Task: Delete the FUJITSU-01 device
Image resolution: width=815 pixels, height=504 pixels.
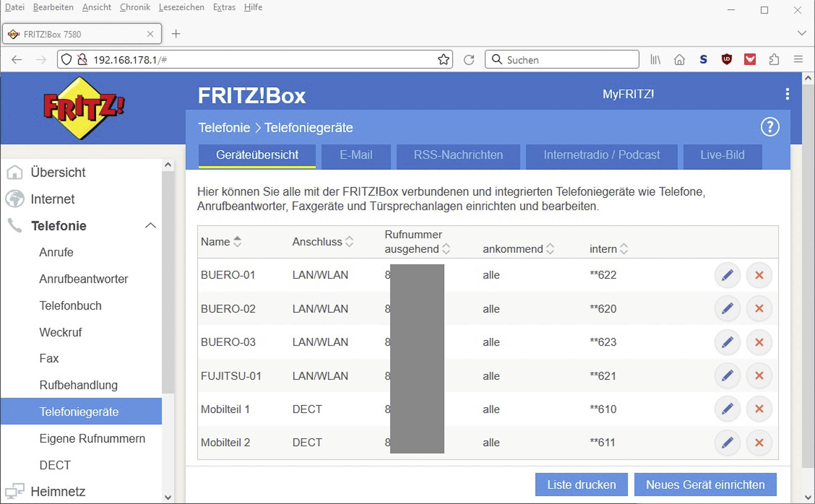Action: coord(759,375)
